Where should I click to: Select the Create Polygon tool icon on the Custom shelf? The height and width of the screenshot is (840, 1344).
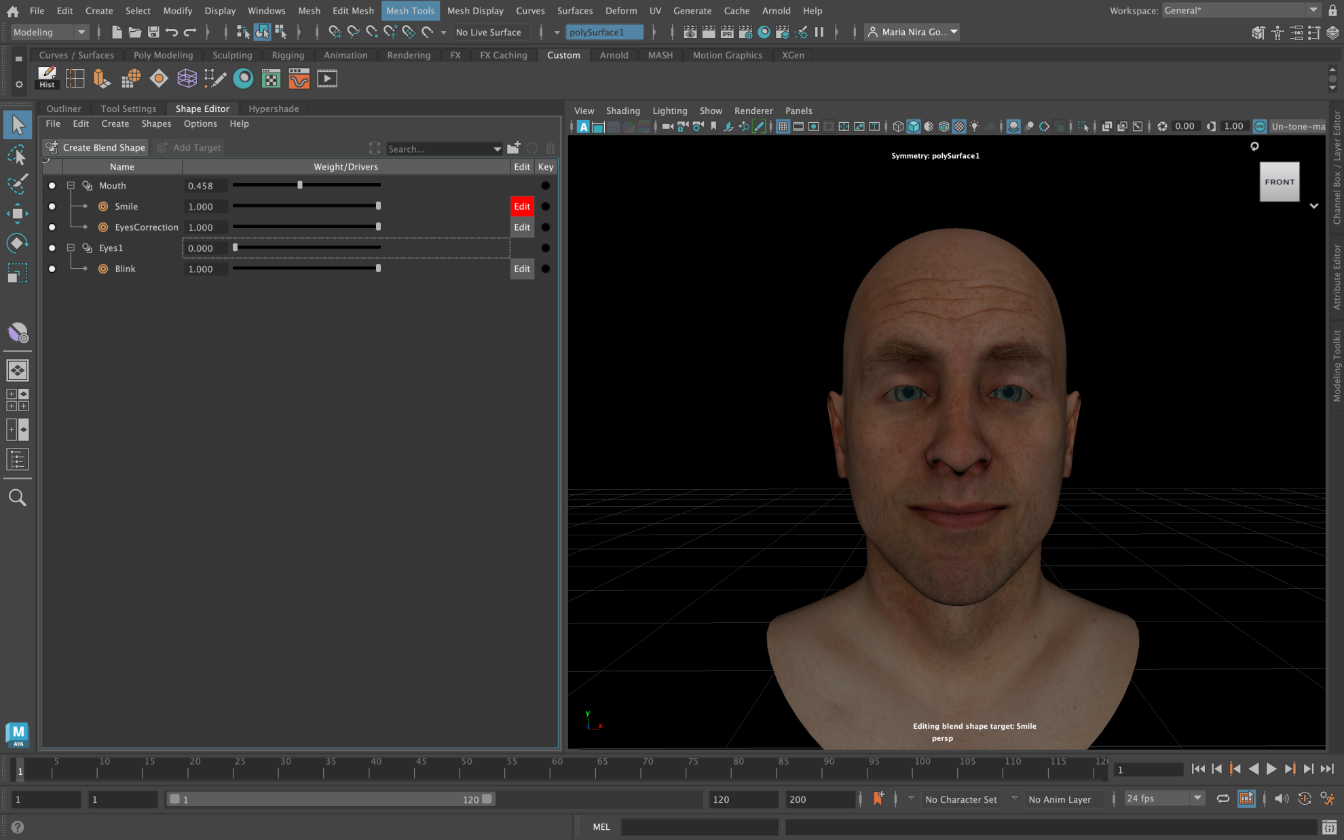tap(215, 78)
